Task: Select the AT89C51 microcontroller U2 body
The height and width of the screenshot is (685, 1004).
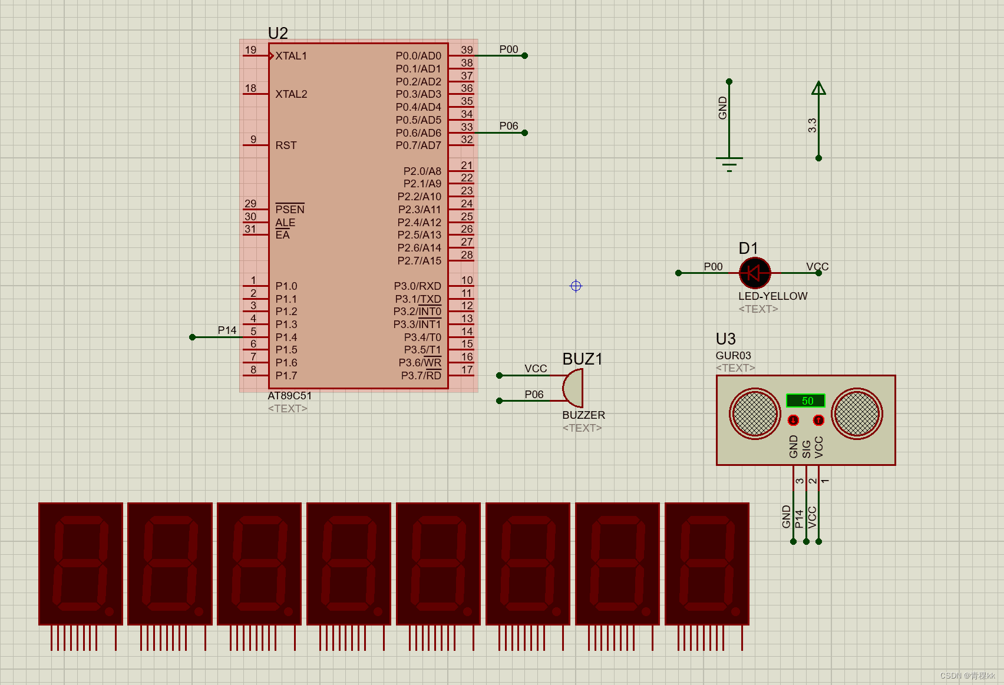Action: [358, 216]
